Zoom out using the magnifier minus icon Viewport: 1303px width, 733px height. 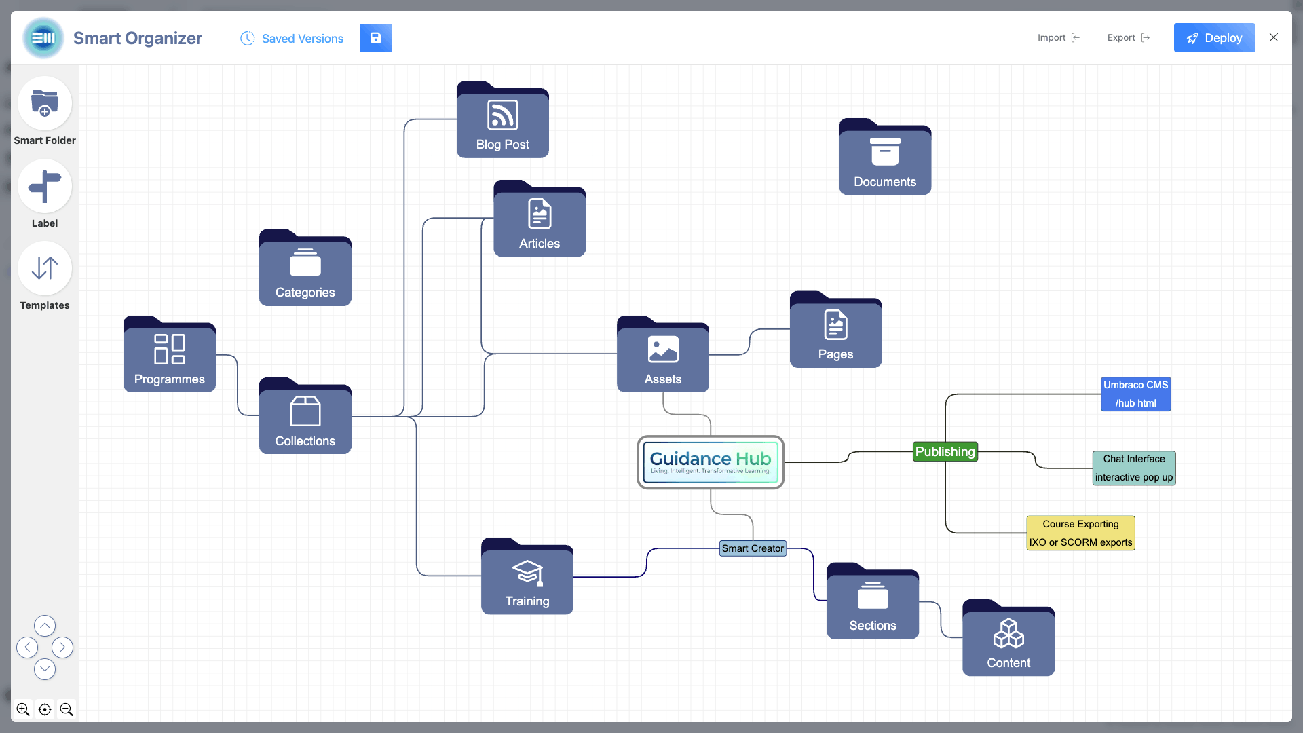coord(67,709)
